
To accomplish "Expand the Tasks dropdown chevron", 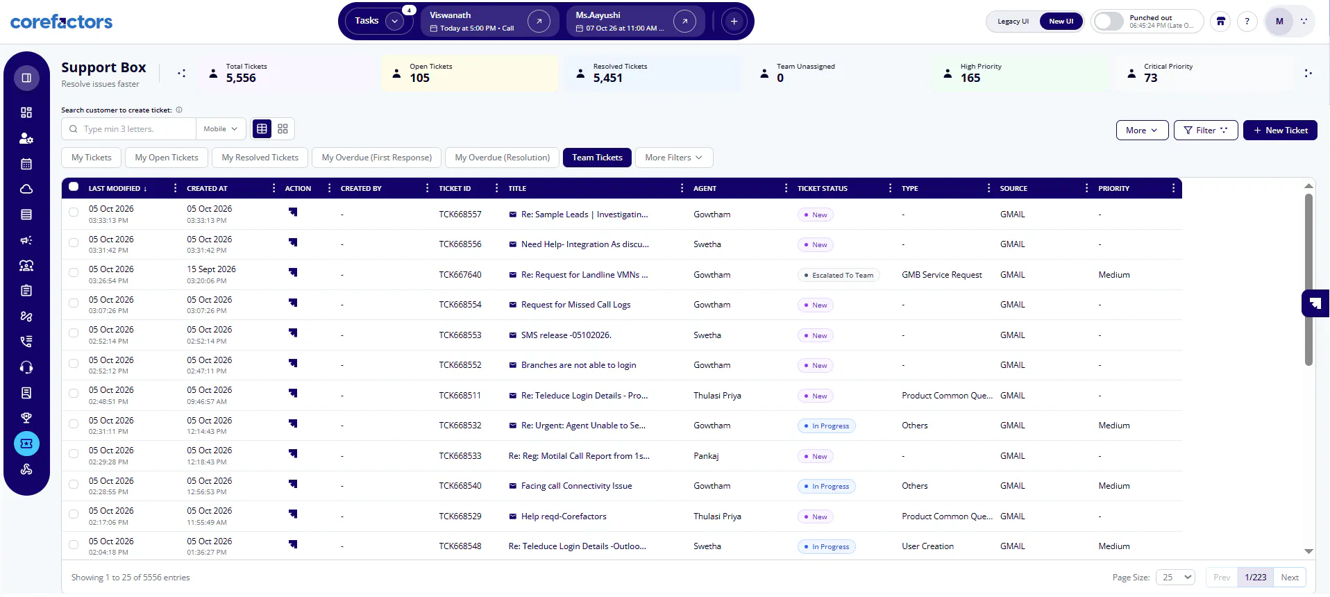I will (394, 21).
